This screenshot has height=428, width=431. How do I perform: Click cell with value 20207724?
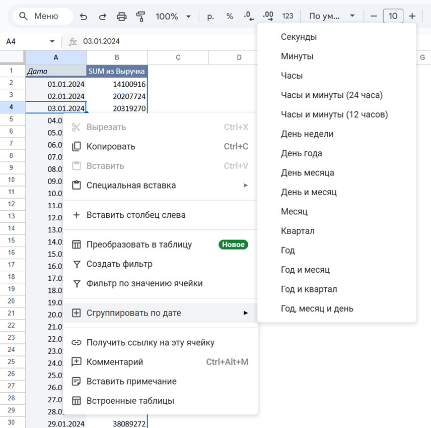[x=117, y=96]
